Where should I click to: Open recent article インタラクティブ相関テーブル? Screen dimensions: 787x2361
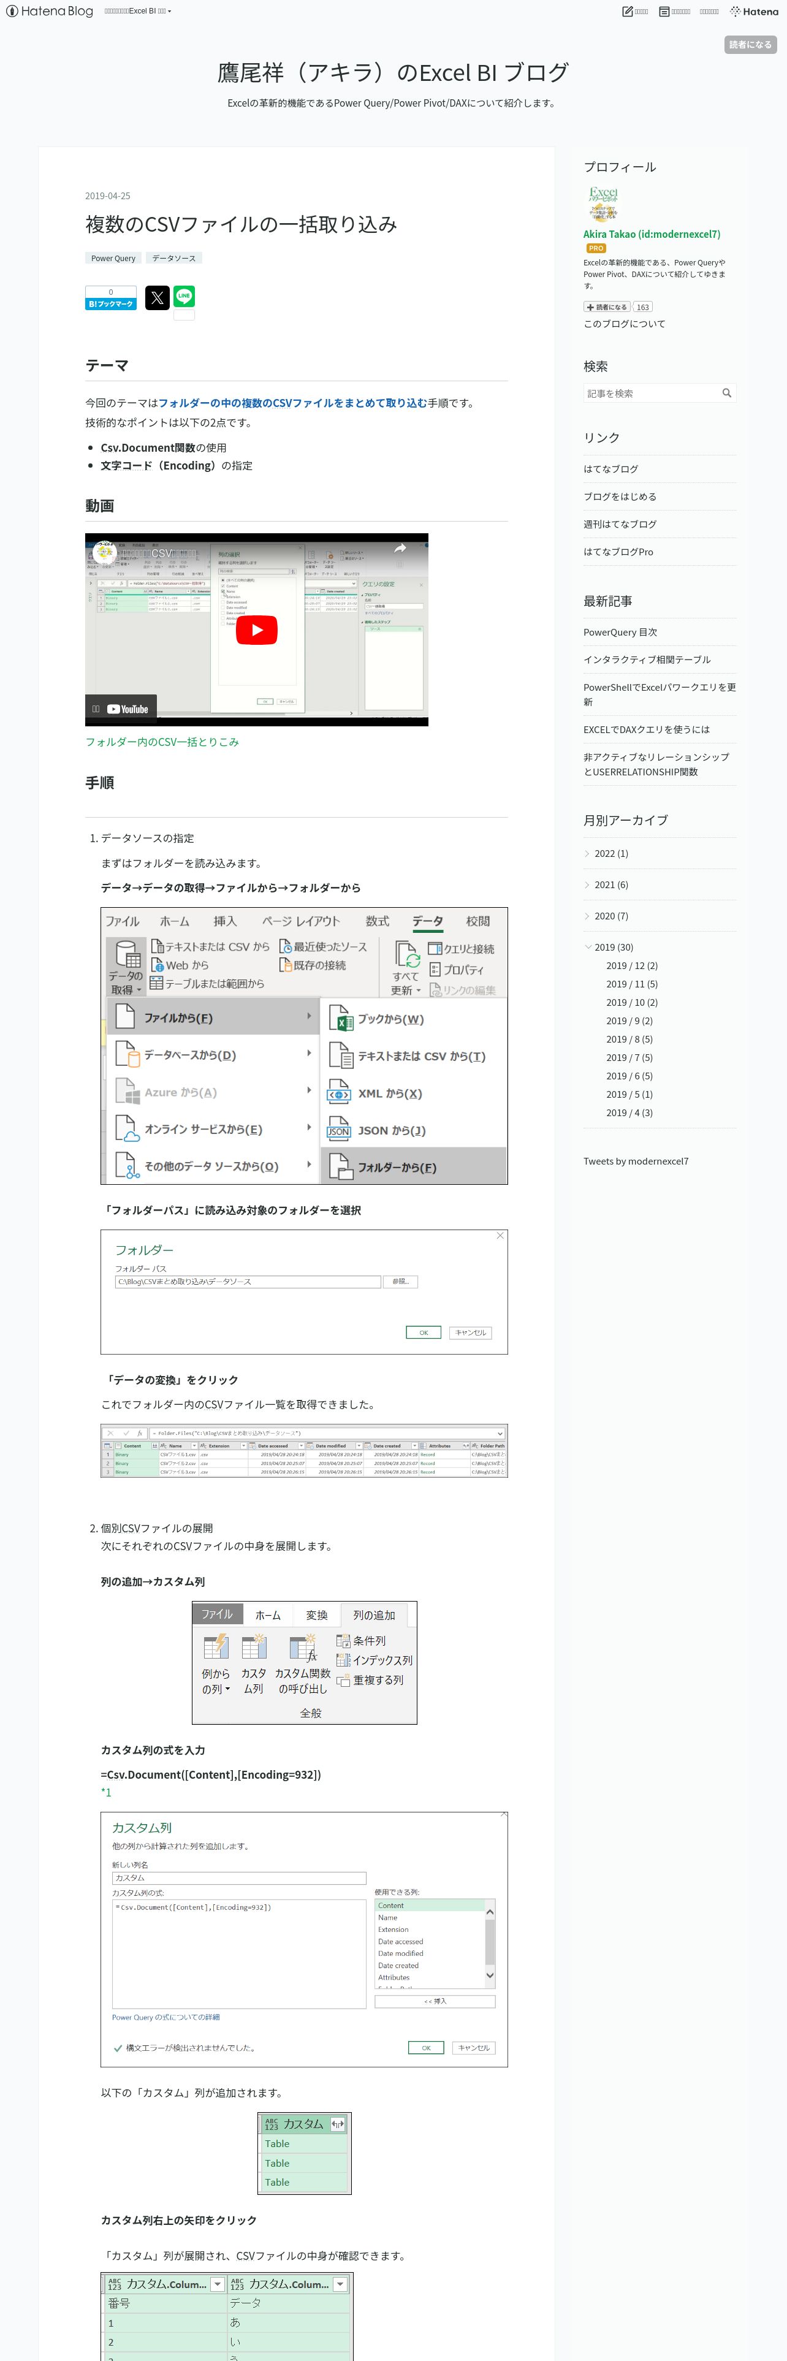point(647,659)
